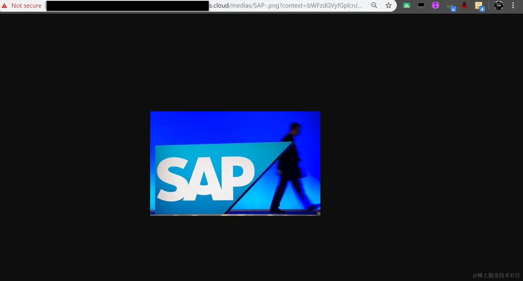523x281 pixels.
Task: Open the black monitor extension icon
Action: [421, 5]
